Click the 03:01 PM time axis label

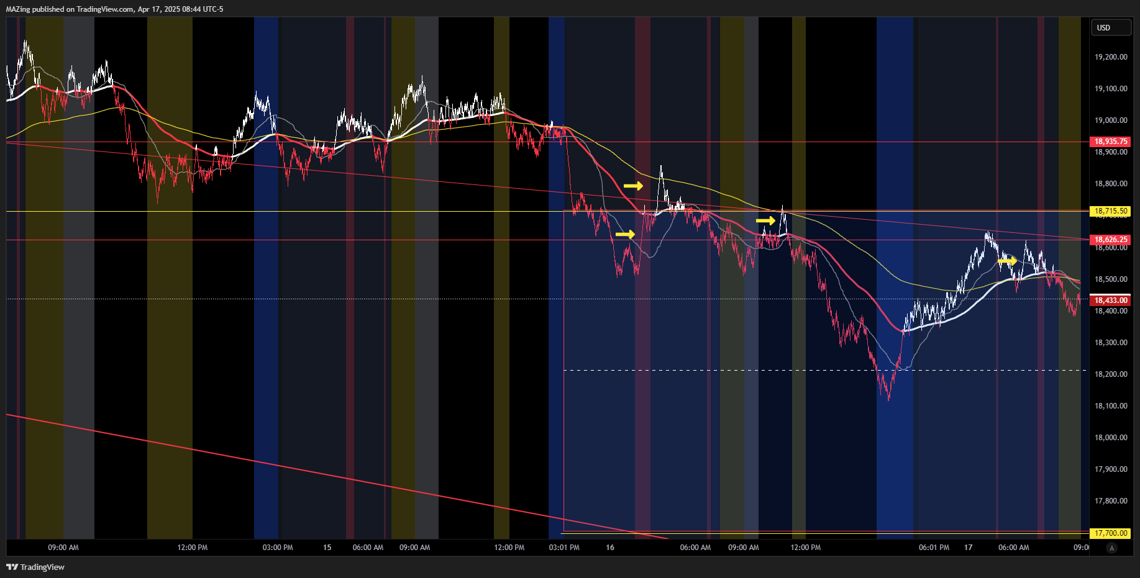coord(564,548)
